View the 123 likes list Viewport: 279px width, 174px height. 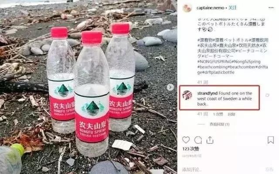(191, 149)
